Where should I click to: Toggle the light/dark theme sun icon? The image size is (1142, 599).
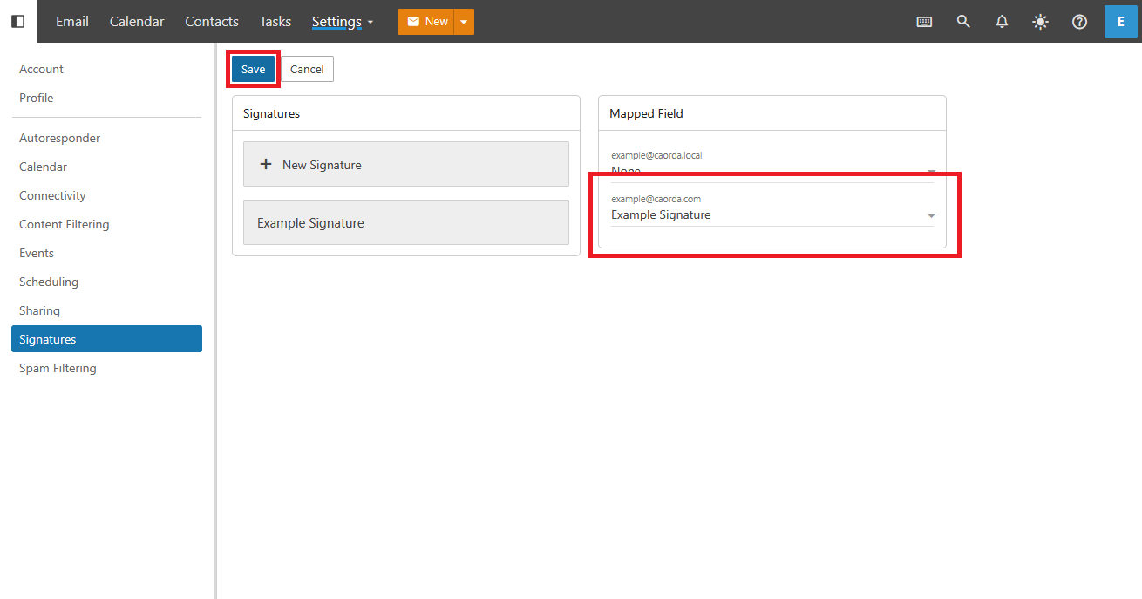coord(1040,22)
